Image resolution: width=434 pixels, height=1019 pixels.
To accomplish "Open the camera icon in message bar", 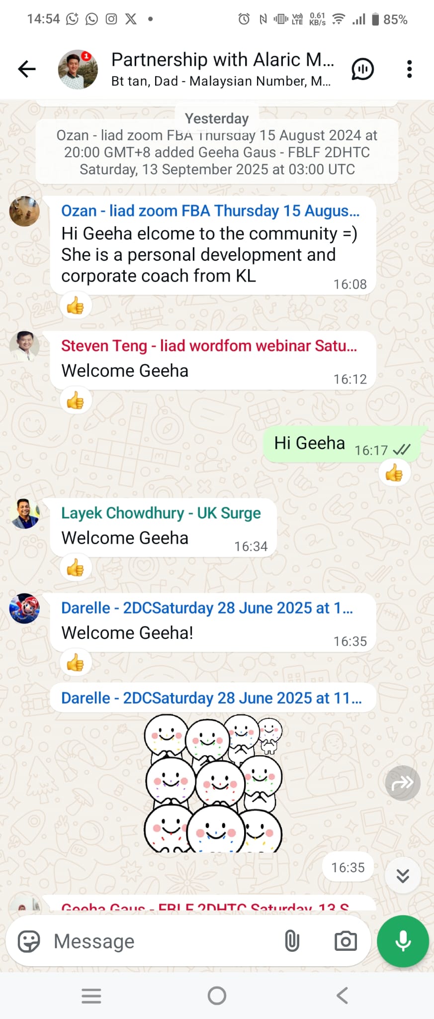I will [346, 941].
